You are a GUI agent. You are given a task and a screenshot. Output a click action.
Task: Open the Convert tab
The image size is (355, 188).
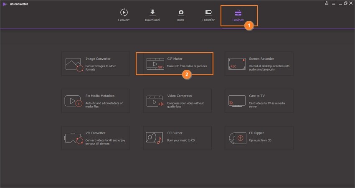(124, 15)
